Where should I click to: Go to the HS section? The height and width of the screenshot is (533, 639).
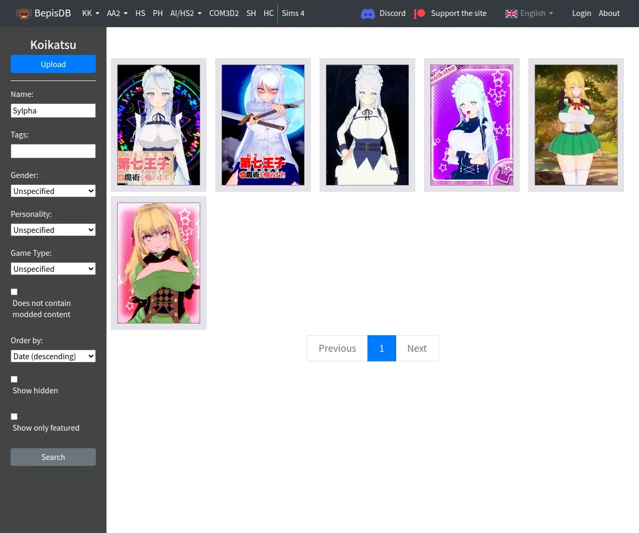coord(140,13)
